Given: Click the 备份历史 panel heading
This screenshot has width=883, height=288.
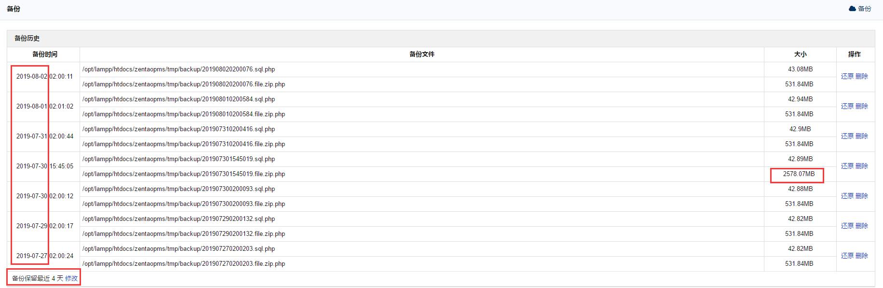Looking at the screenshot, I should 27,39.
